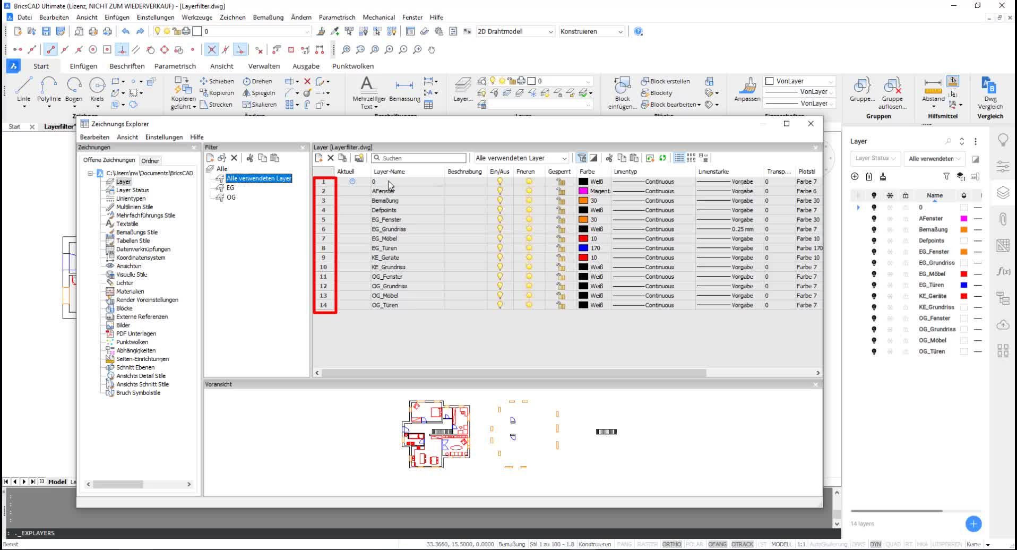
Task: Click the Anpassen match properties icon
Action: click(x=747, y=90)
